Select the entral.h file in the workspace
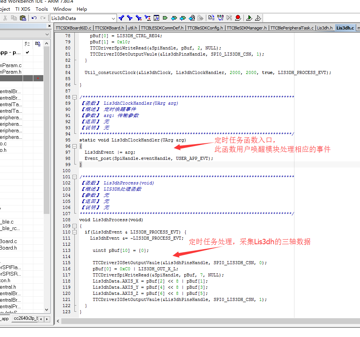 tap(8, 287)
